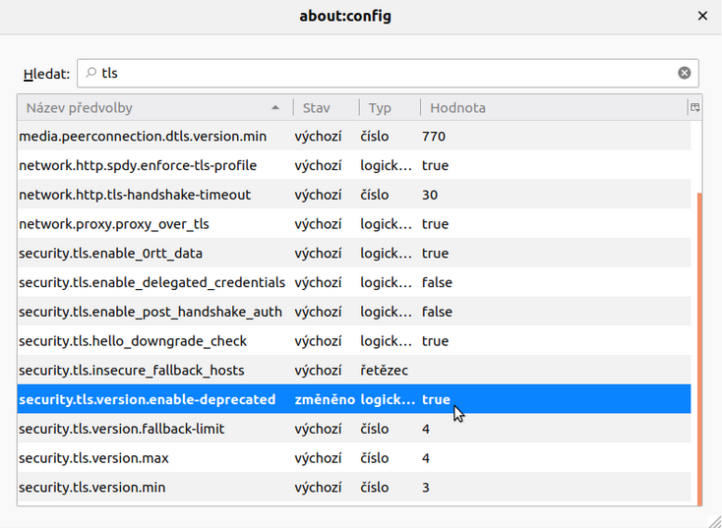Clear the search field with the X icon
Image resolution: width=722 pixels, height=528 pixels.
(x=684, y=73)
